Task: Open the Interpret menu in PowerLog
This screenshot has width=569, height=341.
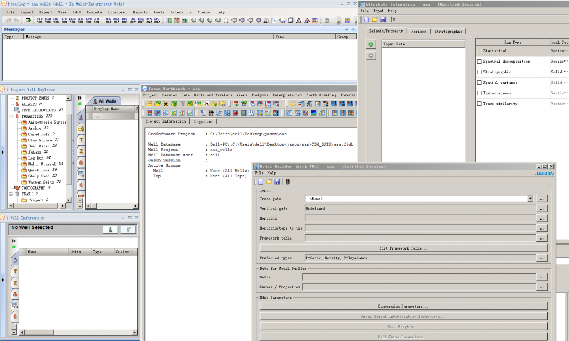Action: click(117, 12)
